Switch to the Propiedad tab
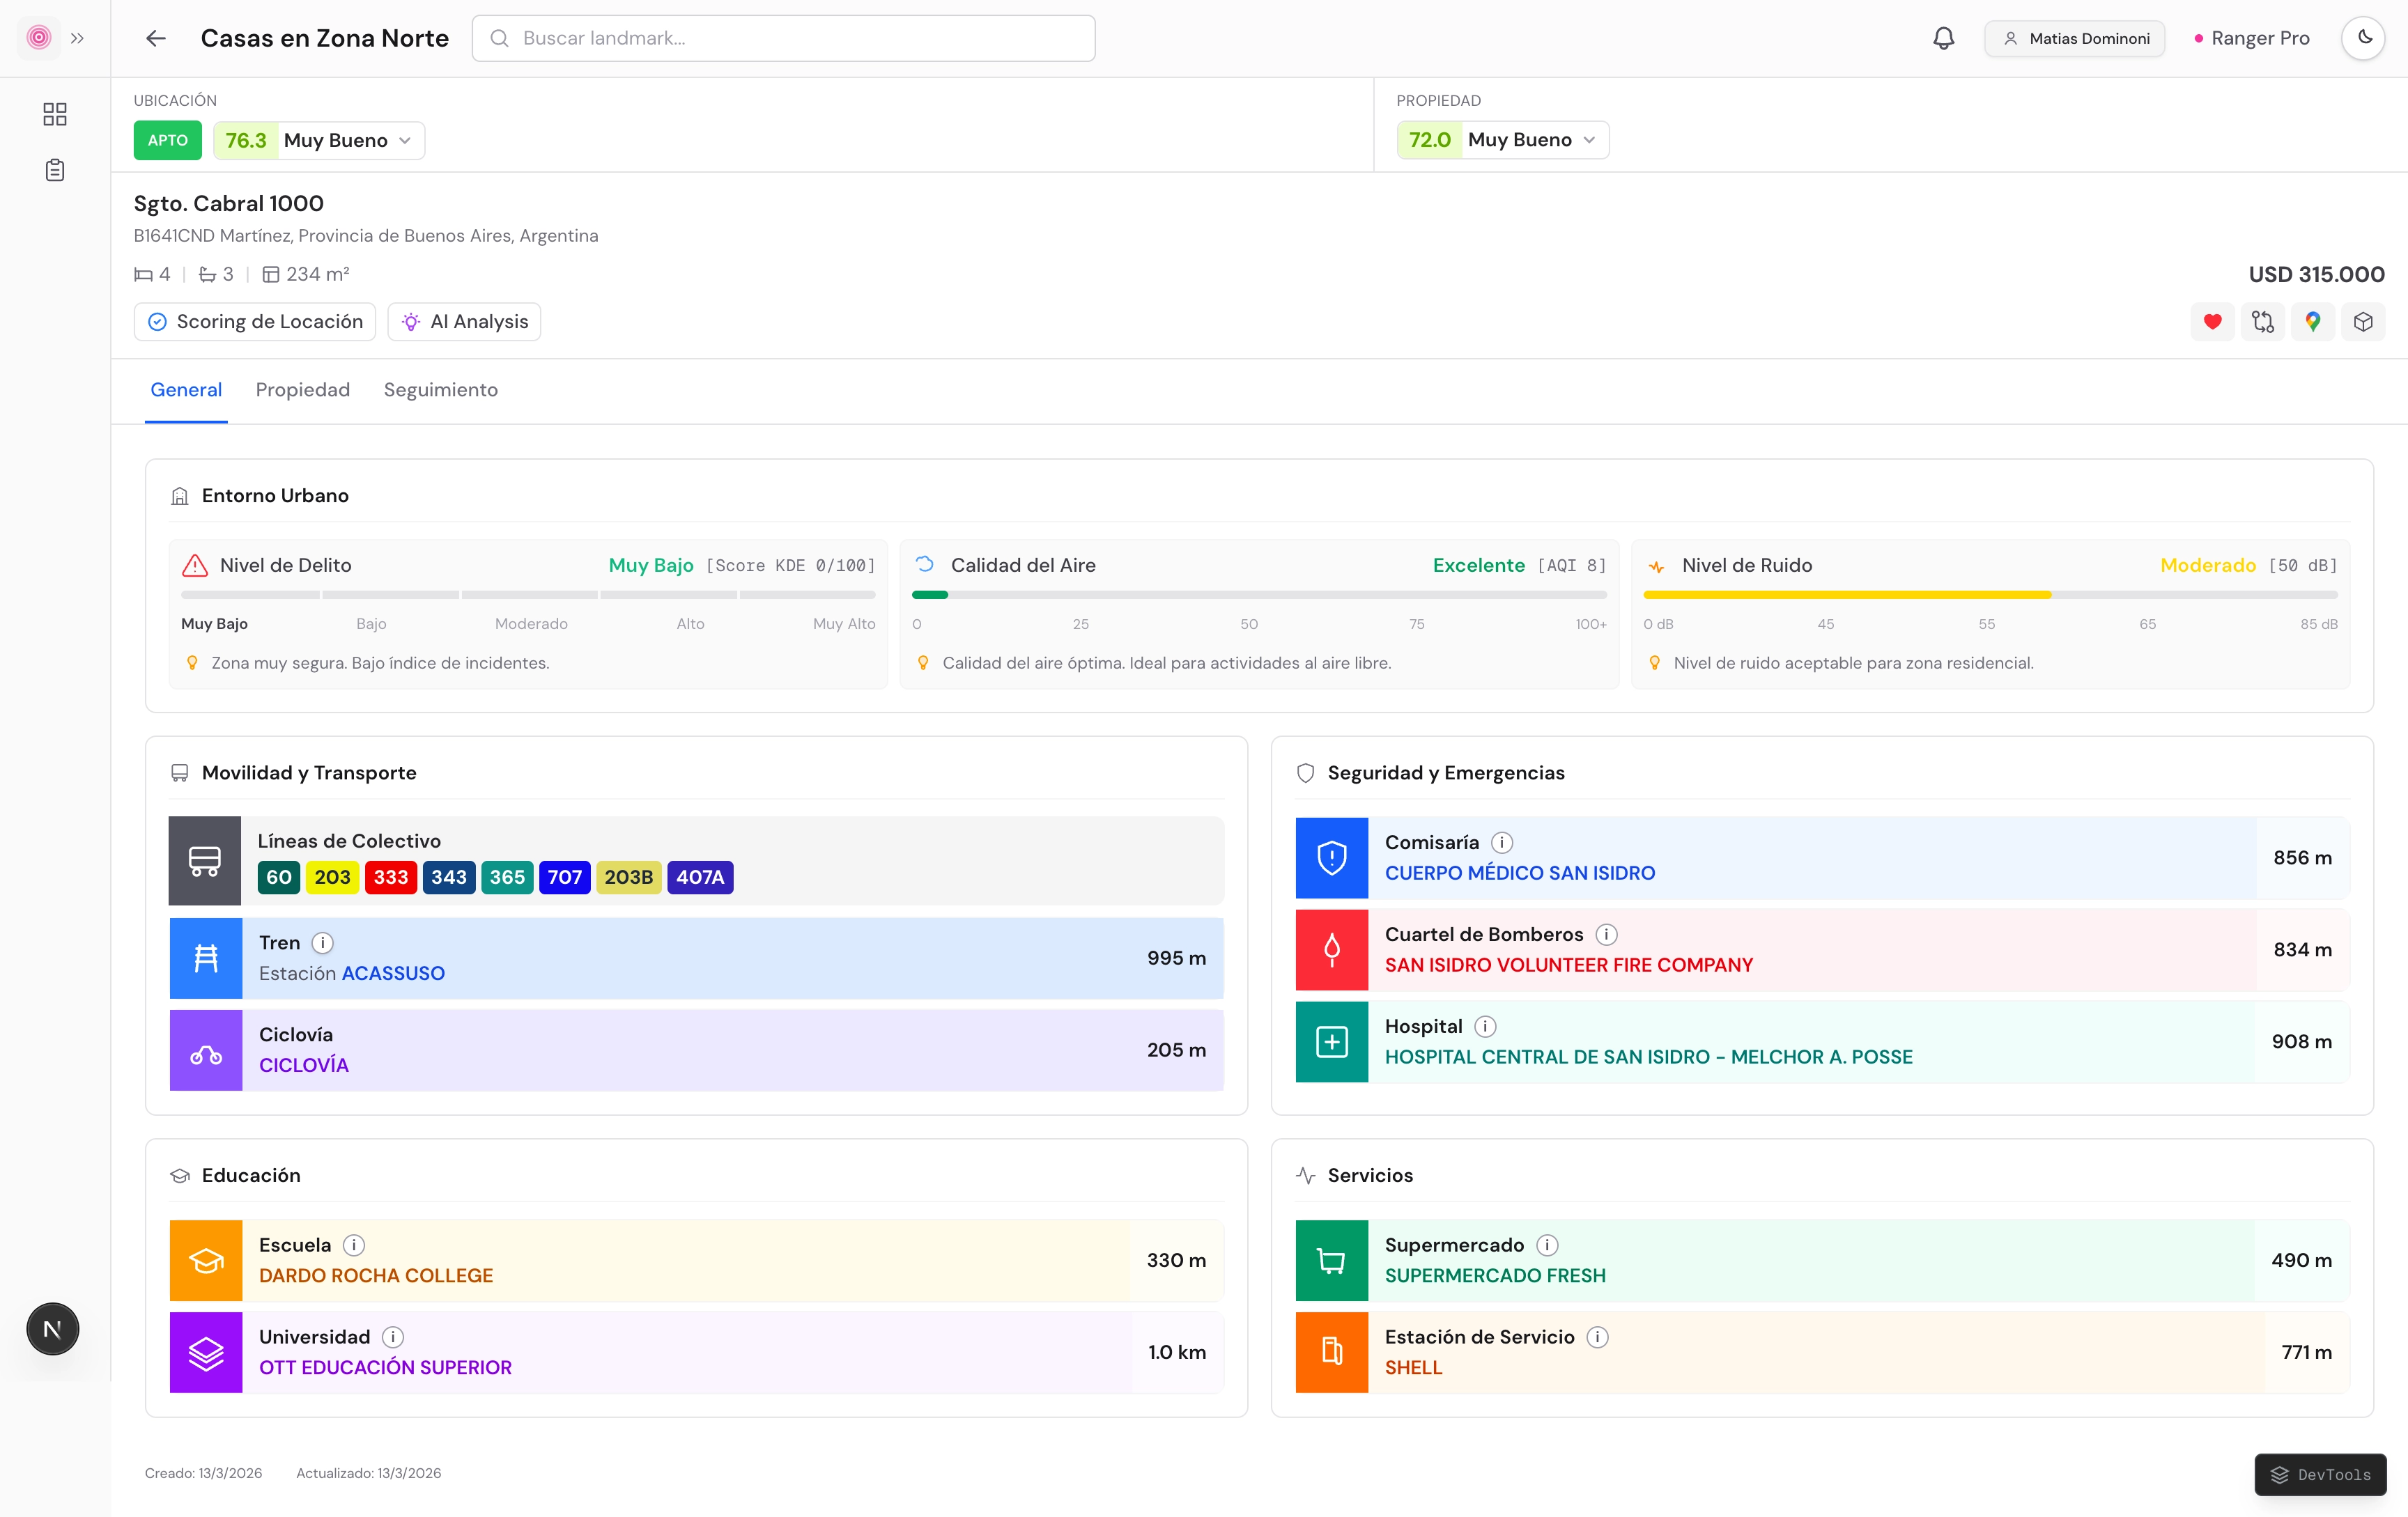Viewport: 2408px width, 1517px height. (x=302, y=390)
